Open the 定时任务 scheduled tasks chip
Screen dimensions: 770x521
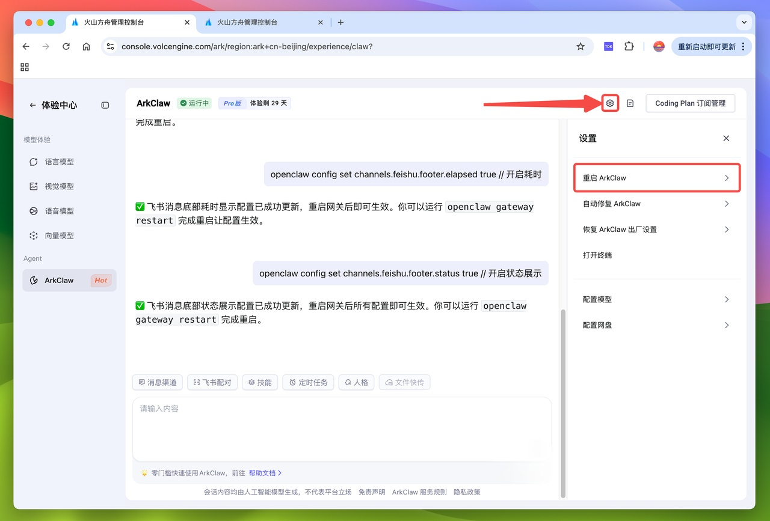click(x=308, y=382)
